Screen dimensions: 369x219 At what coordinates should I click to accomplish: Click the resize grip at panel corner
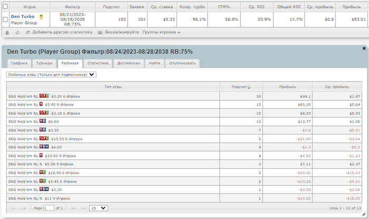pyautogui.click(x=364, y=214)
